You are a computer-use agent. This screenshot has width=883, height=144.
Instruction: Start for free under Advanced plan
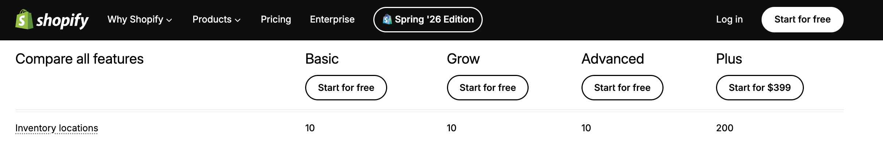[x=622, y=88]
